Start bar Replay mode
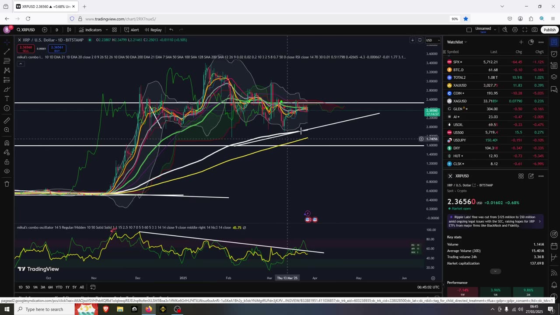This screenshot has height=315, width=560. pos(153,30)
